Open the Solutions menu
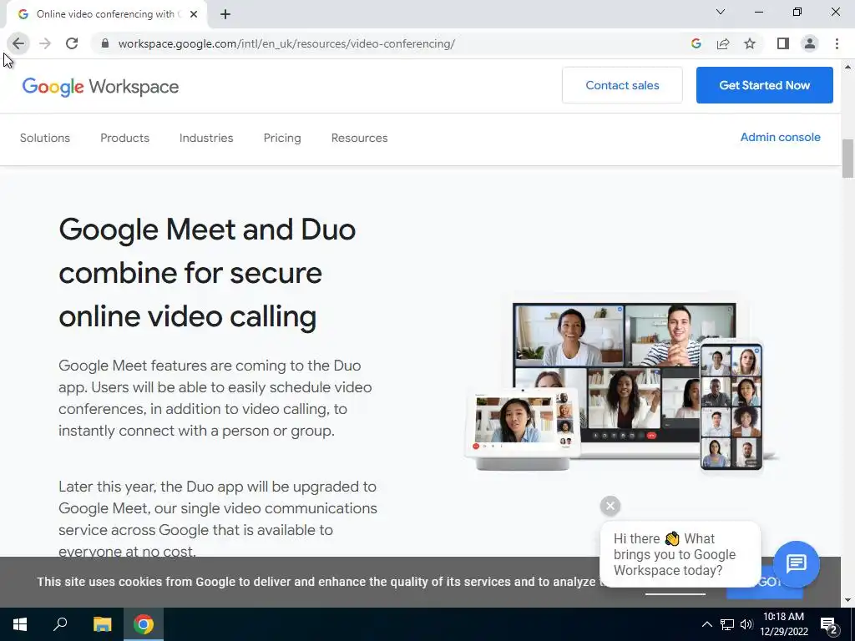The width and height of the screenshot is (855, 641). point(45,138)
